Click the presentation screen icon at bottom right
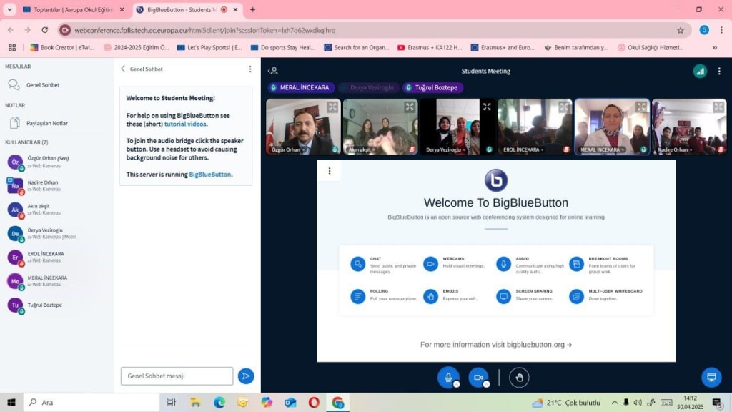 point(711,377)
